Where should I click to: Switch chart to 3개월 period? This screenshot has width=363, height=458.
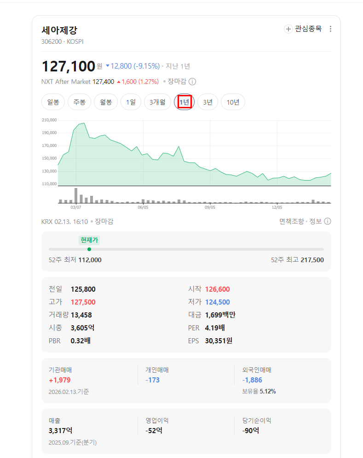157,102
